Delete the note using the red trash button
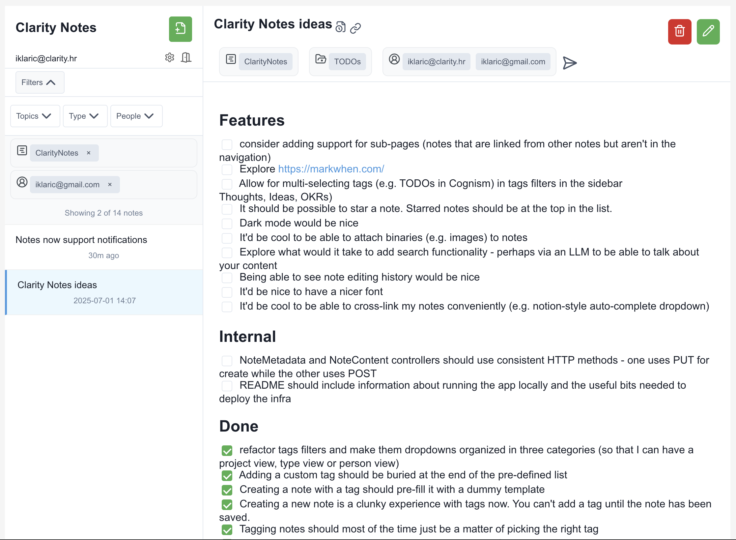The height and width of the screenshot is (540, 736). (680, 32)
